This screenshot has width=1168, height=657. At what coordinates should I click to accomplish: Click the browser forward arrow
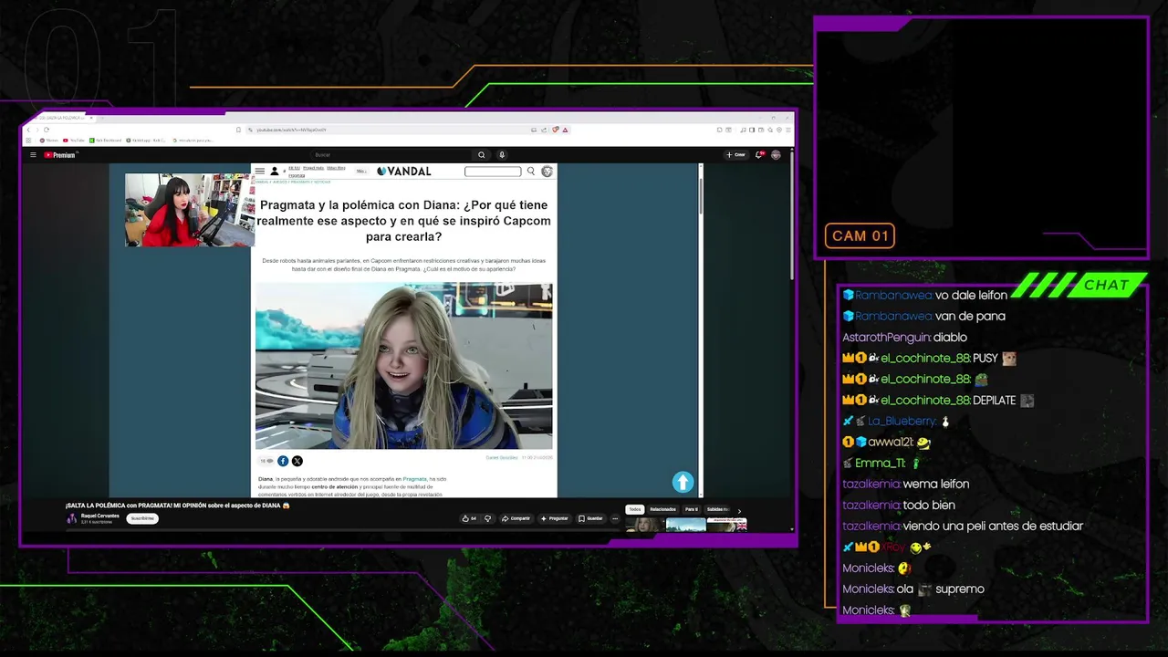(x=37, y=130)
